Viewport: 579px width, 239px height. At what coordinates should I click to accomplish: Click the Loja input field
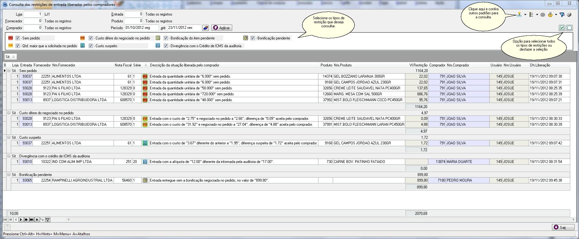33,14
